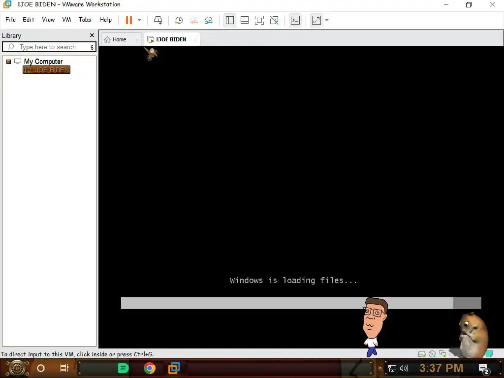Click the VMware icon in title bar
This screenshot has width=504, height=378.
click(x=7, y=4)
